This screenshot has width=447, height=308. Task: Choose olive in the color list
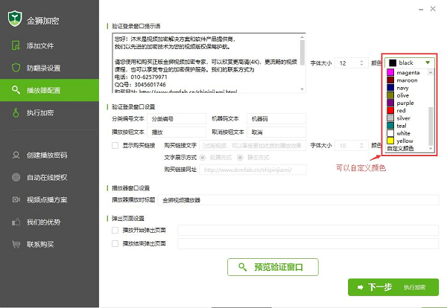click(407, 95)
